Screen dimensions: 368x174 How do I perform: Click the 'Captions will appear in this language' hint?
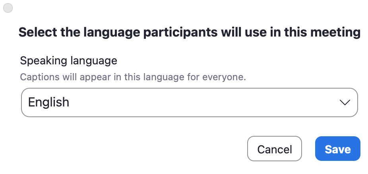pos(133,77)
